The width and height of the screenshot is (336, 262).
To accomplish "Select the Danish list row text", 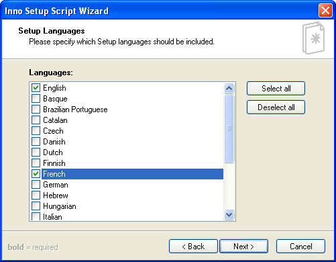I will click(x=54, y=142).
